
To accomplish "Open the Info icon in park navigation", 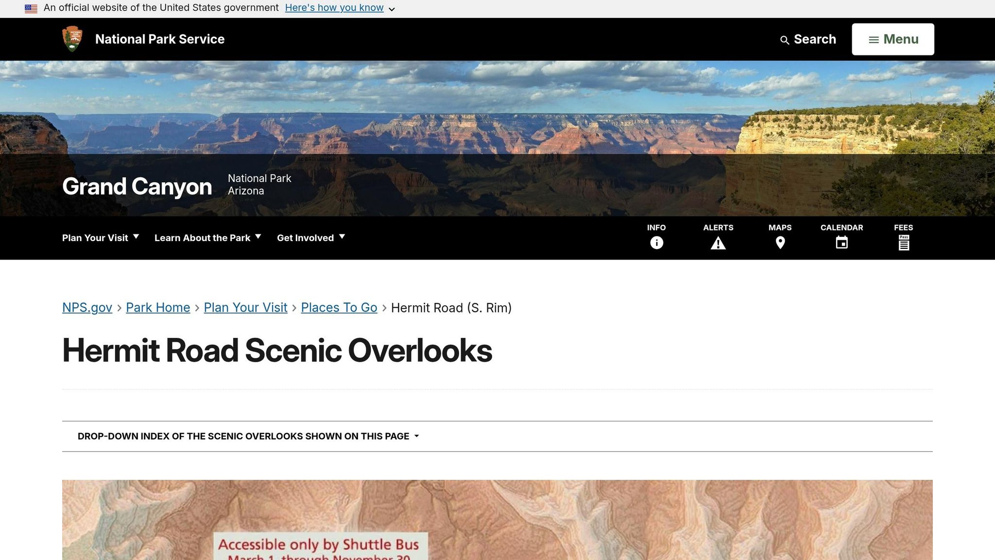I will [656, 243].
